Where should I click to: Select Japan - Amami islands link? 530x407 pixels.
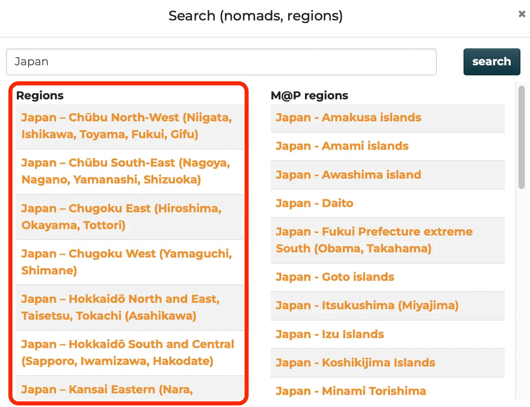coord(342,146)
